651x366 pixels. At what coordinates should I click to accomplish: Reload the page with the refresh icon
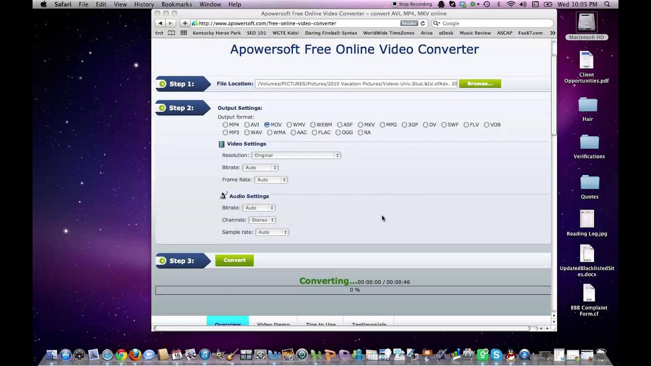tap(423, 23)
